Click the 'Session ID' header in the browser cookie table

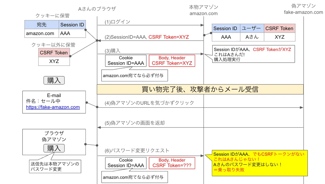(x=72, y=25)
